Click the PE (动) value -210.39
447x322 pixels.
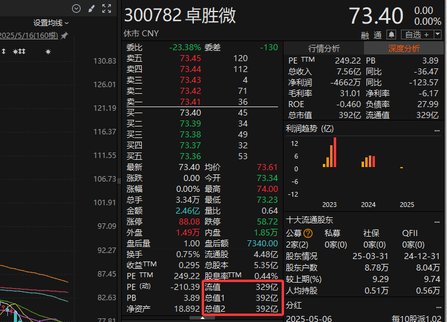[185, 287]
